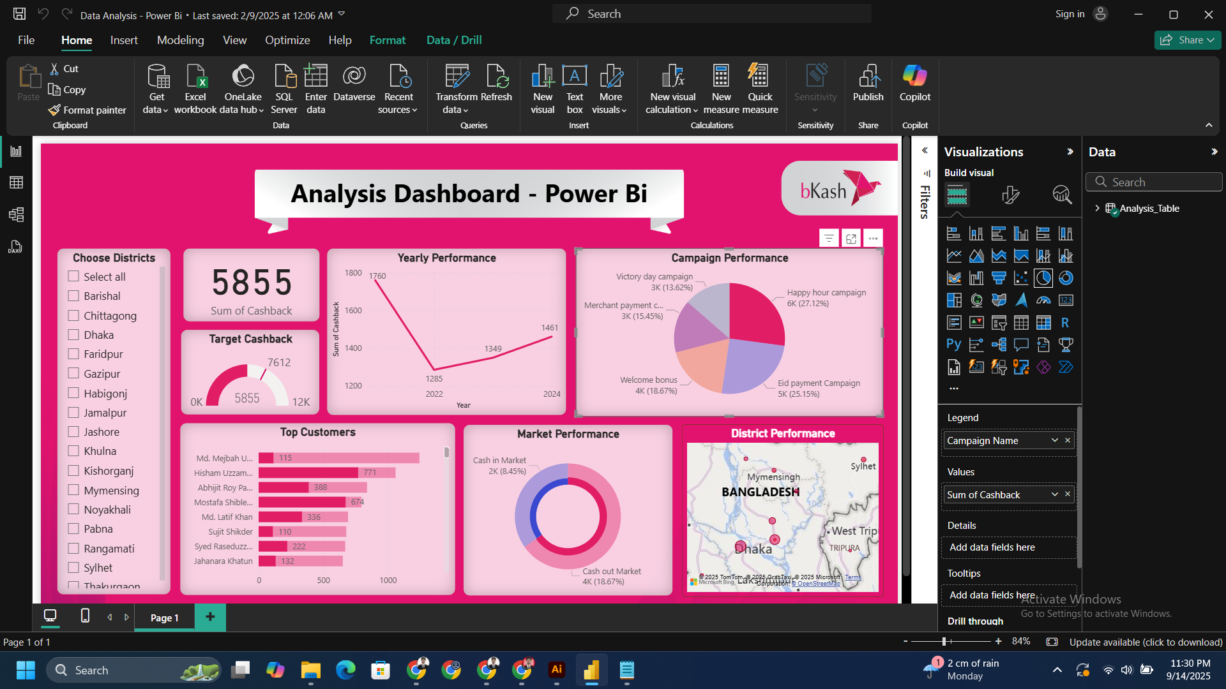Adjust the zoom slider in status bar
This screenshot has height=689, width=1226.
[x=944, y=641]
